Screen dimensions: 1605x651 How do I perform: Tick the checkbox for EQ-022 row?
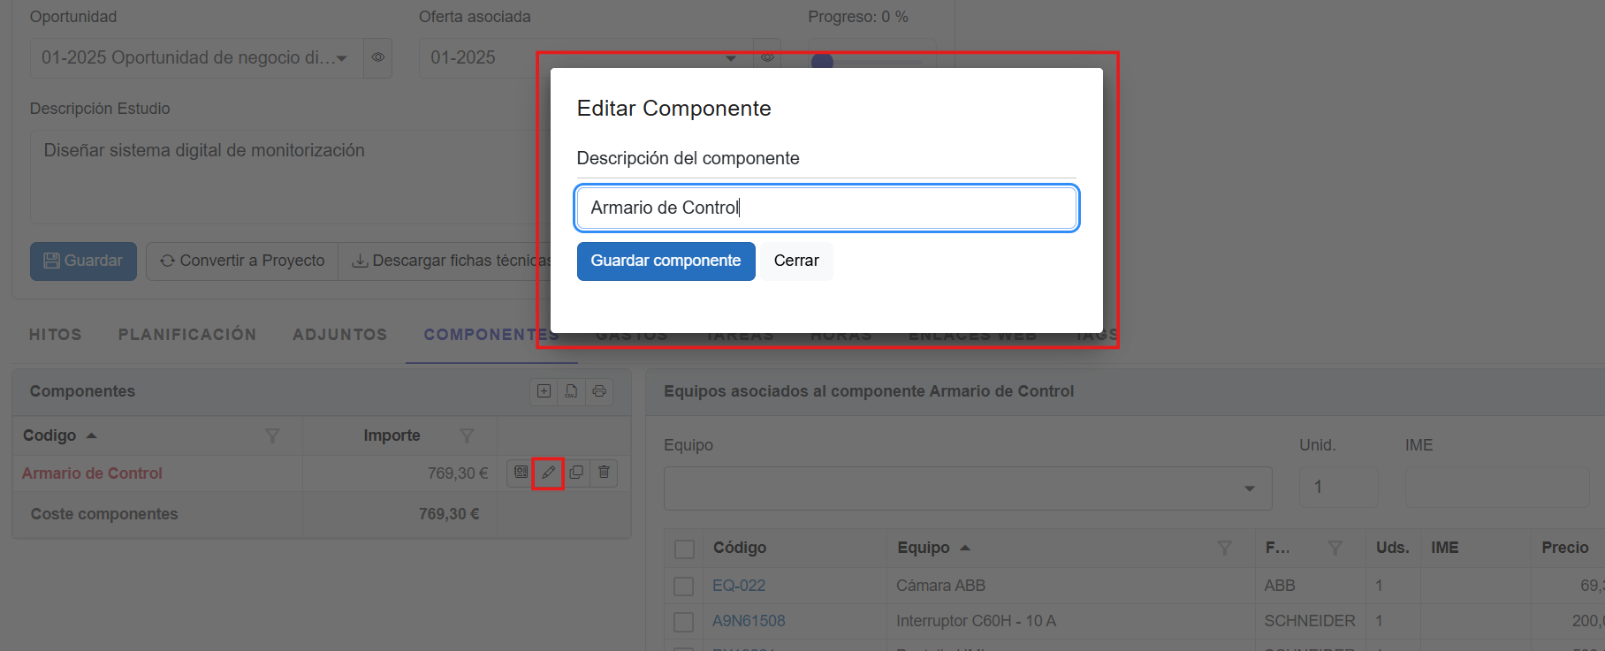click(x=683, y=586)
